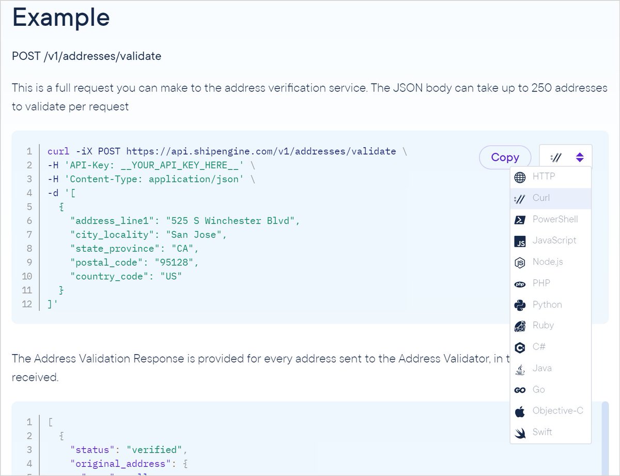Click the Apple logo for Objective-C
The height and width of the screenshot is (476, 620).
(520, 411)
